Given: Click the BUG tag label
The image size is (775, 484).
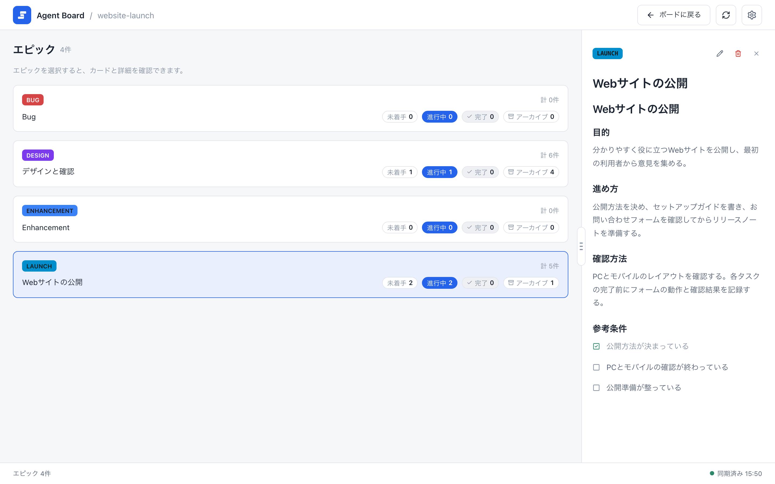Looking at the screenshot, I should 33,100.
